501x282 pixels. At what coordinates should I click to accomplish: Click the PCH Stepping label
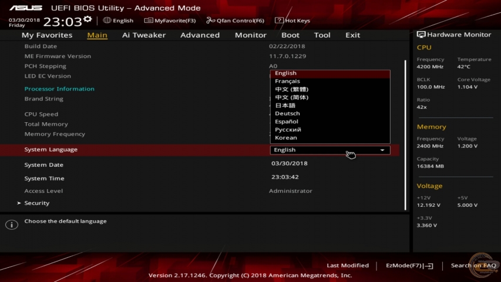[x=45, y=66]
